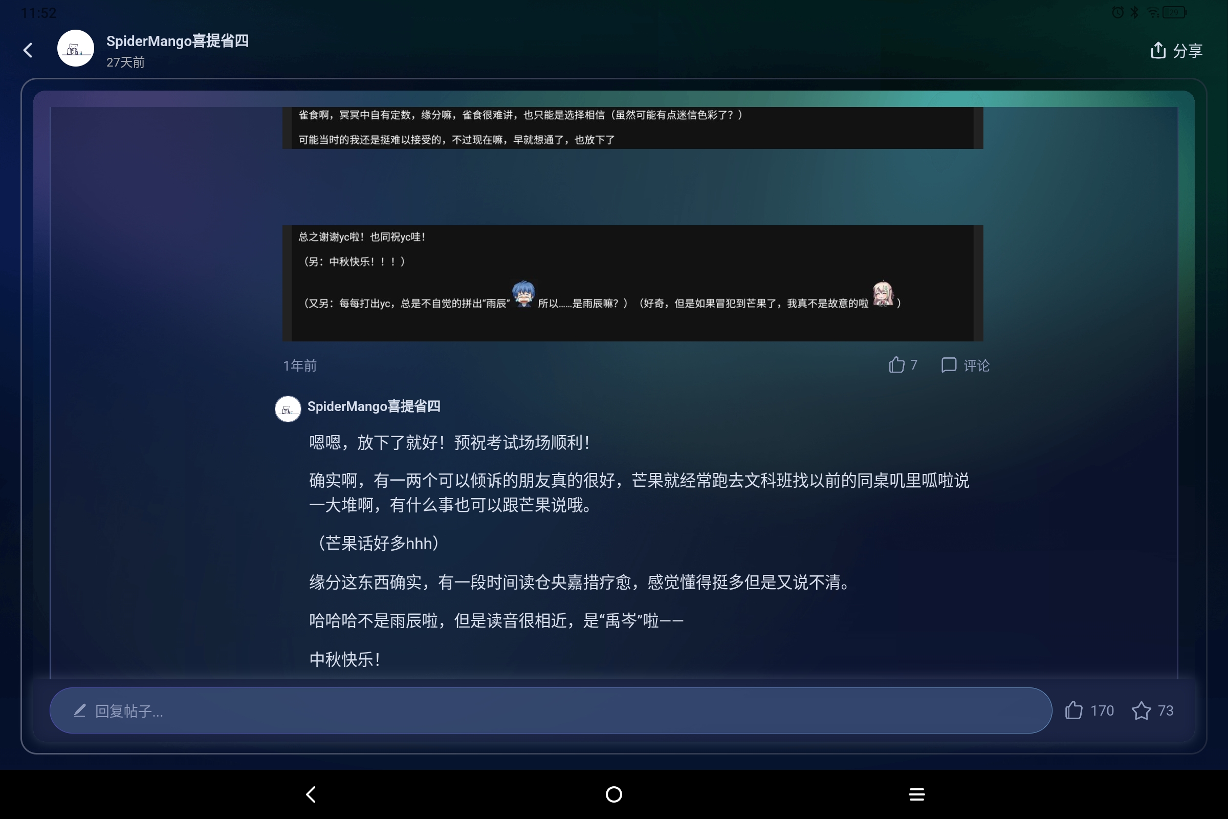Select the pen icon in the reply bar

[x=79, y=711]
